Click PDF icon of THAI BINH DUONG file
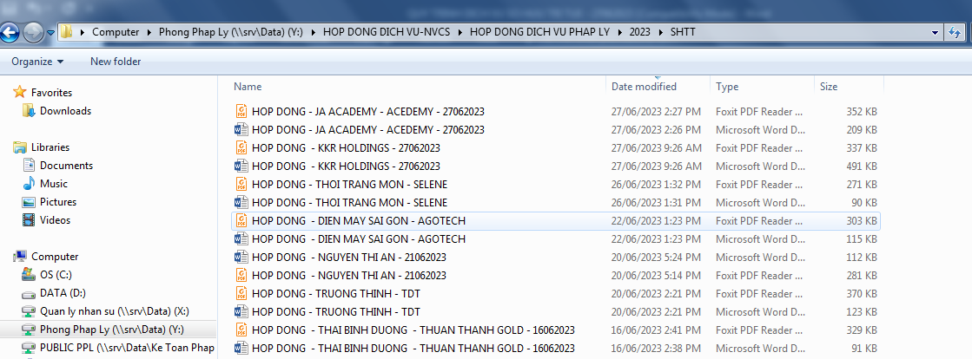This screenshot has height=359, width=972. (241, 330)
